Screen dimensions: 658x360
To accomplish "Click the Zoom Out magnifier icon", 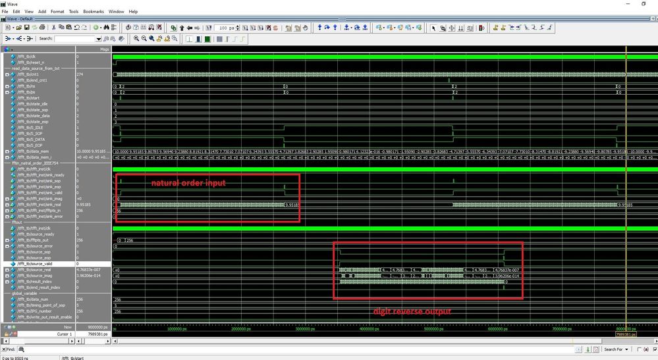I will coord(144,39).
